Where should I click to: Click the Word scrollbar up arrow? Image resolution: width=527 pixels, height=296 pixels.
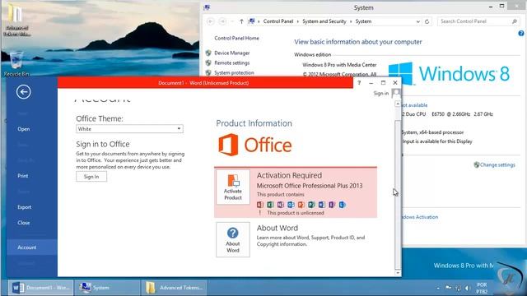coord(398,104)
